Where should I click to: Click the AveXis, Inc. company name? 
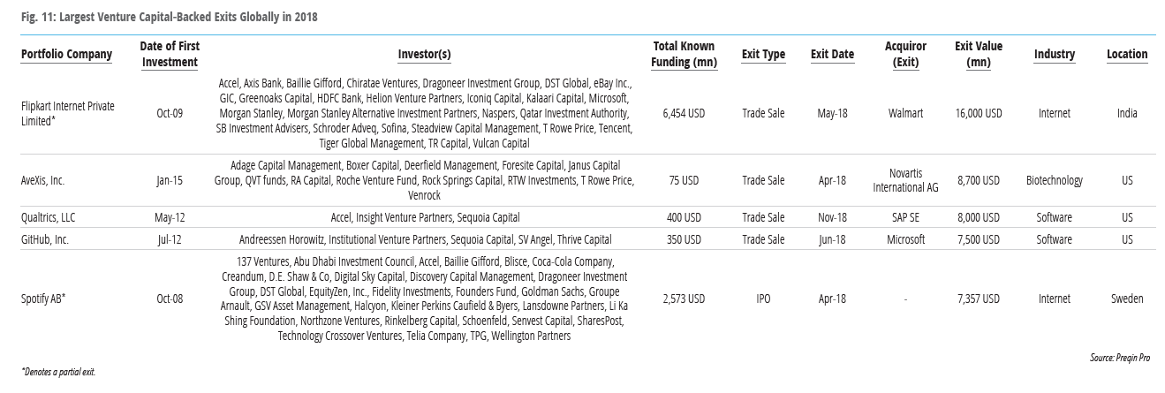(x=43, y=180)
